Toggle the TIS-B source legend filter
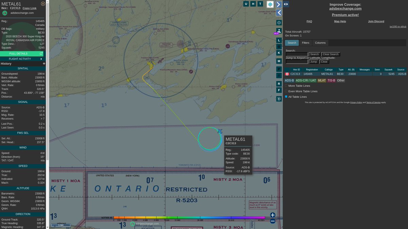Image resolution: width=408 pixels, height=229 pixels. tap(331, 80)
